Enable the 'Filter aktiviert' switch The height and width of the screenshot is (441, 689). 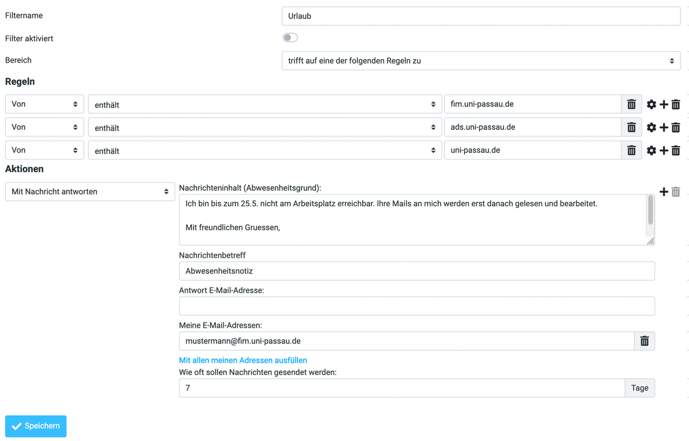tap(290, 38)
